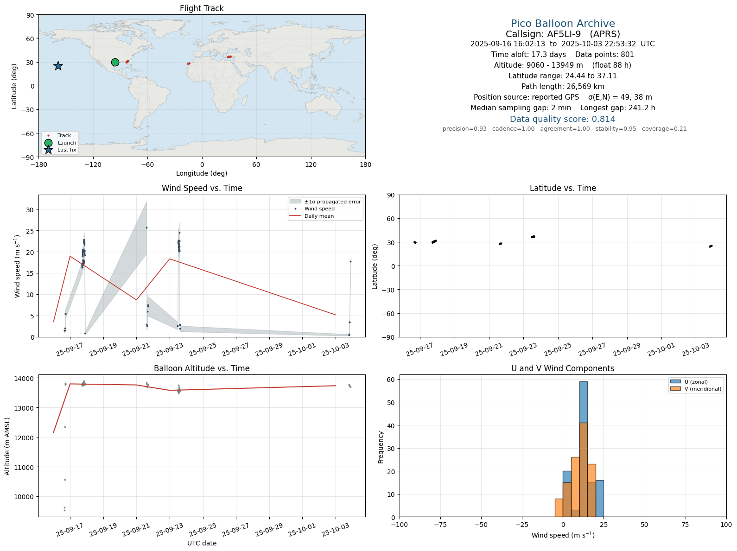Screen dimensions: 737x551
Task: Click the 'Path length: 26,569 km' line
Action: click(x=563, y=87)
